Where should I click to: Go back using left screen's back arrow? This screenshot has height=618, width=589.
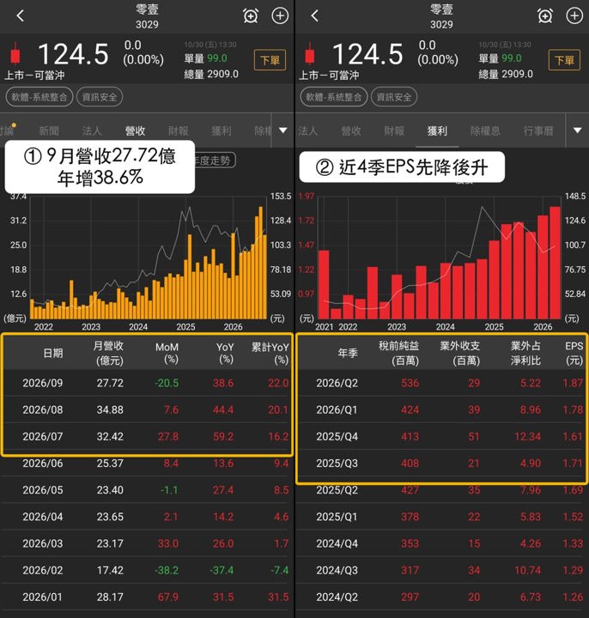pos(21,15)
